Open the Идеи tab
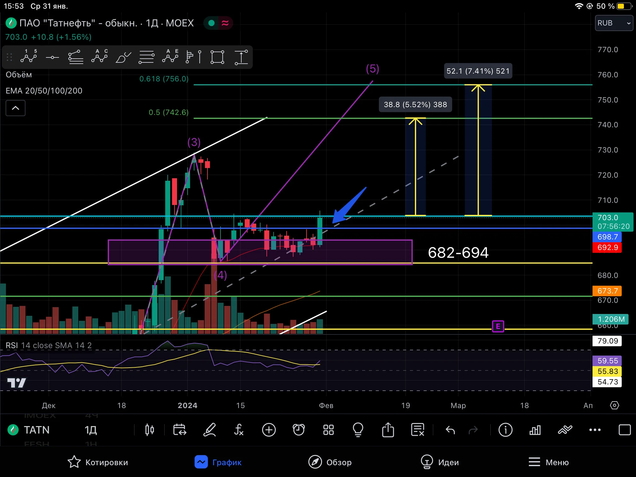 click(x=440, y=462)
